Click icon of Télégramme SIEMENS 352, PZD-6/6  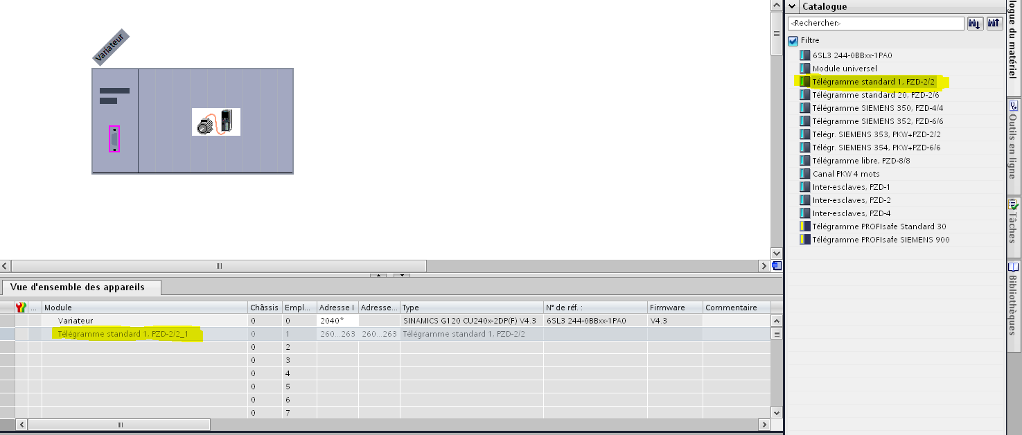(804, 121)
